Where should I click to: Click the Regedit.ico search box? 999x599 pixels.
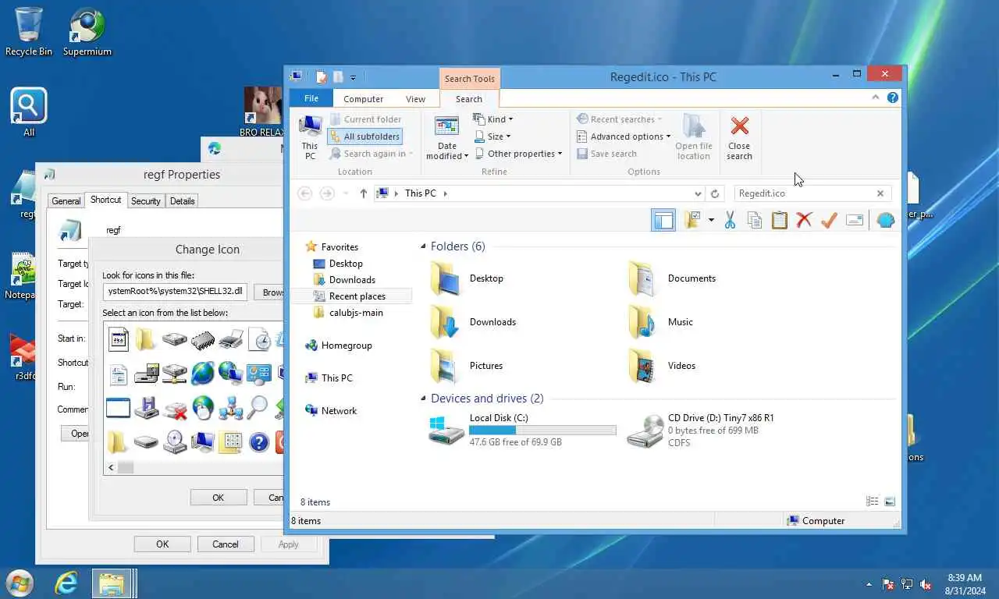click(804, 193)
